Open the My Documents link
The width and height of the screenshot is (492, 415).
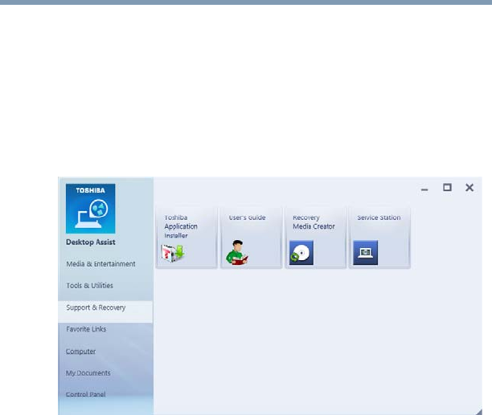[x=88, y=373]
